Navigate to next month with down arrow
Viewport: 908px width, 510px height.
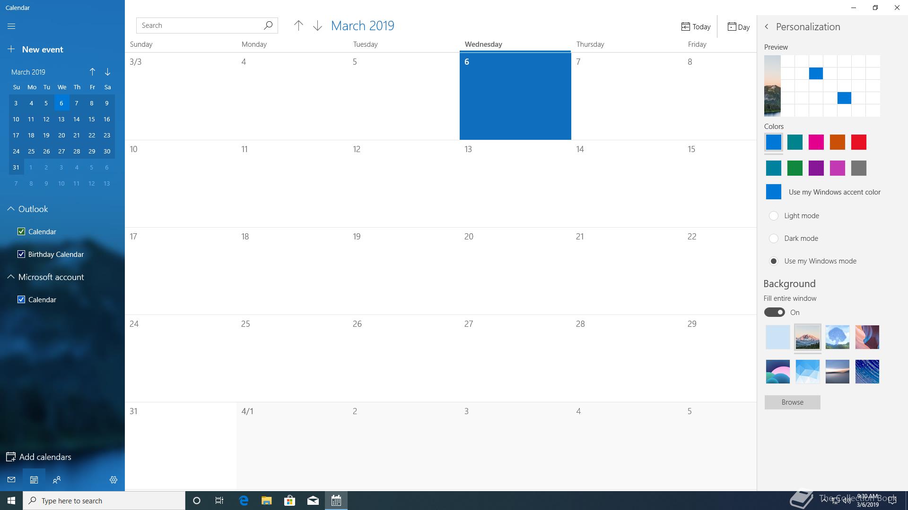coord(317,26)
